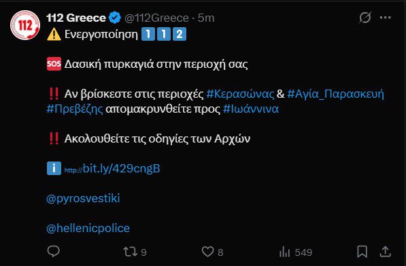Visit the @hellenicpolice mention

[88, 228]
